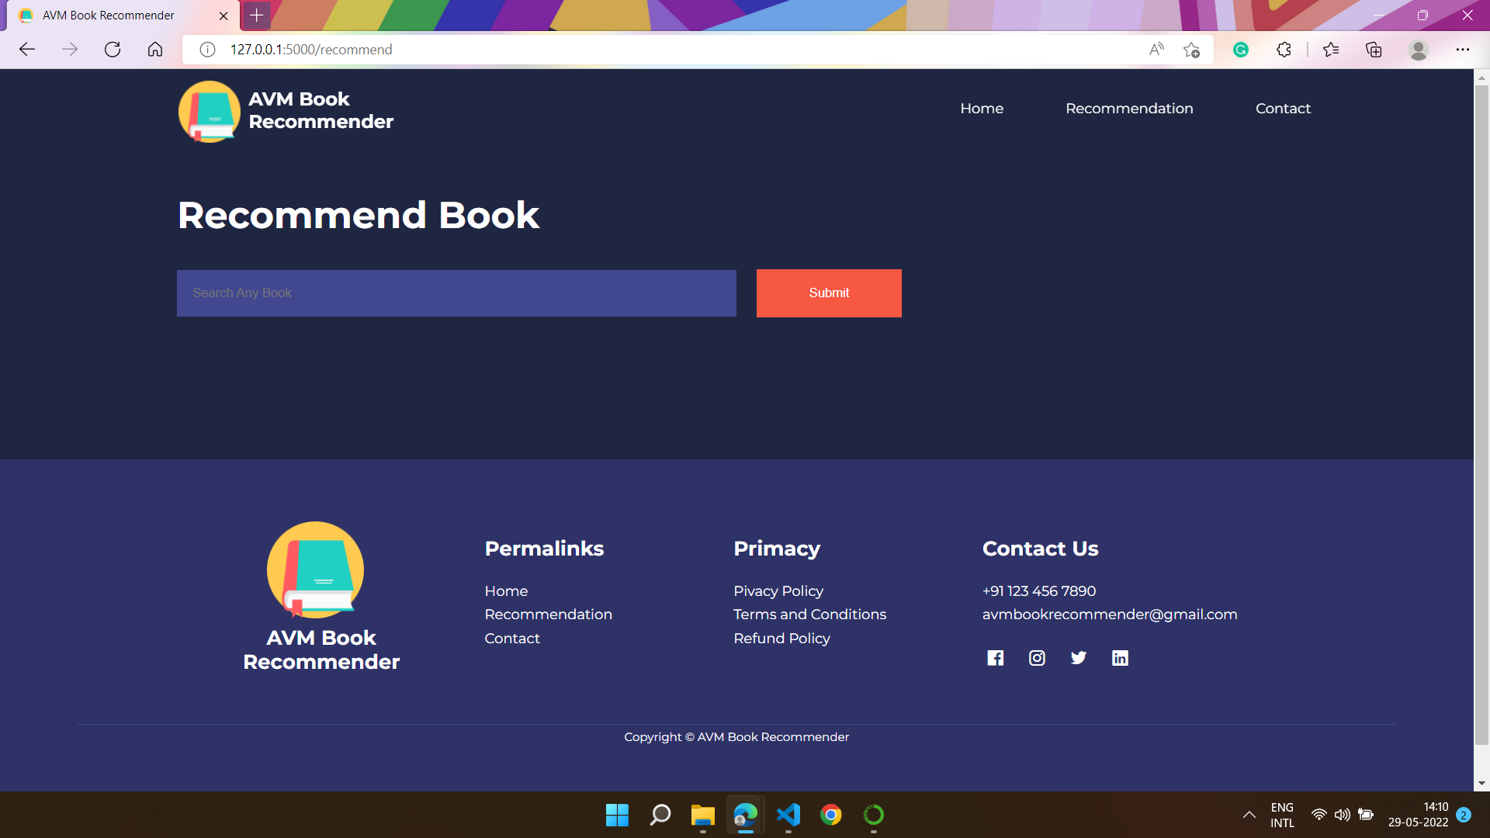Go to Recommendation in top navigation
1490x838 pixels.
pos(1129,109)
